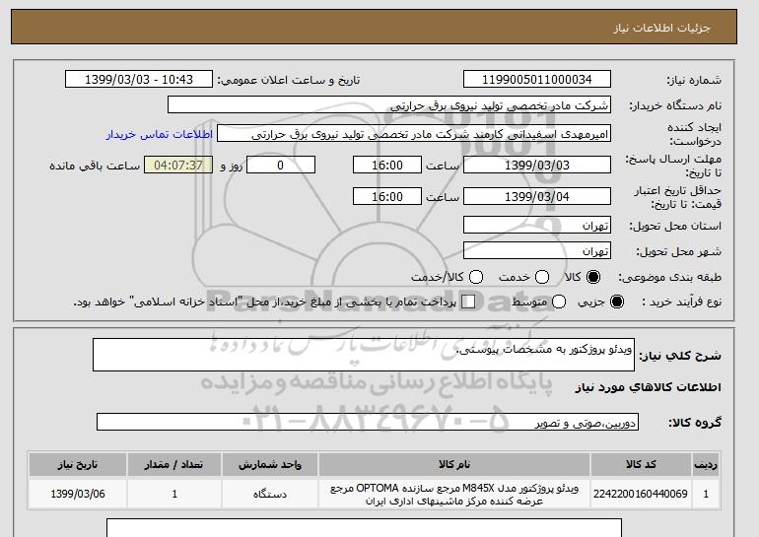Click the ردیف column header

(706, 464)
